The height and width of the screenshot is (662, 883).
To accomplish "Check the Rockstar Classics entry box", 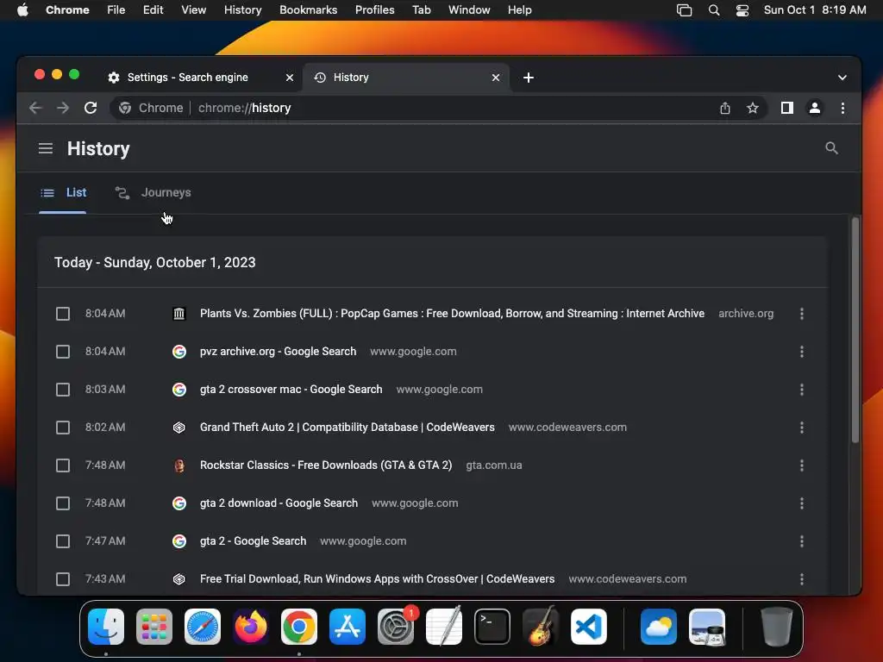I will tap(63, 465).
